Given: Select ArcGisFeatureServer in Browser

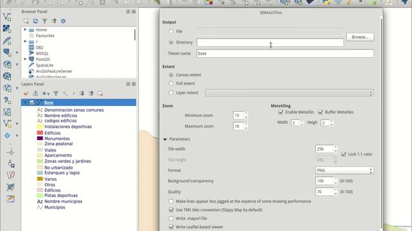Looking at the screenshot, I should [x=54, y=71].
